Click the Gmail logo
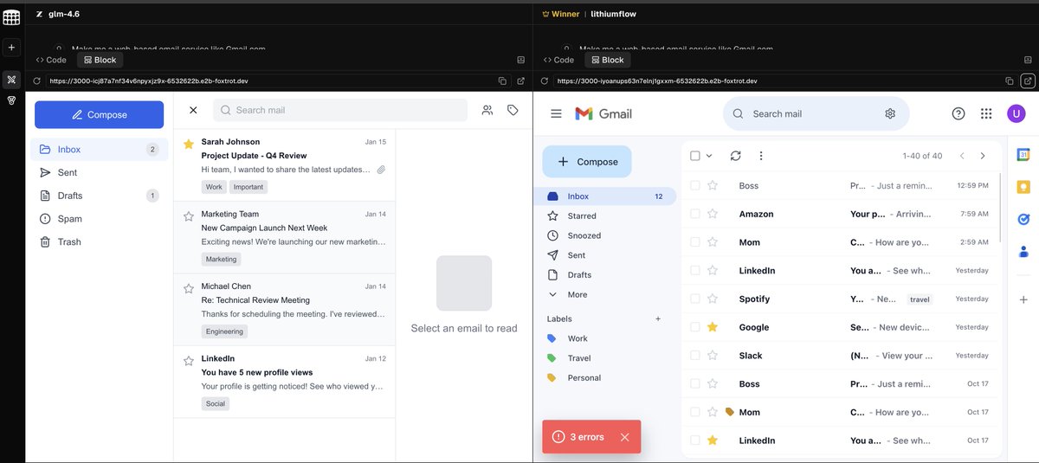1039x463 pixels. (x=604, y=113)
